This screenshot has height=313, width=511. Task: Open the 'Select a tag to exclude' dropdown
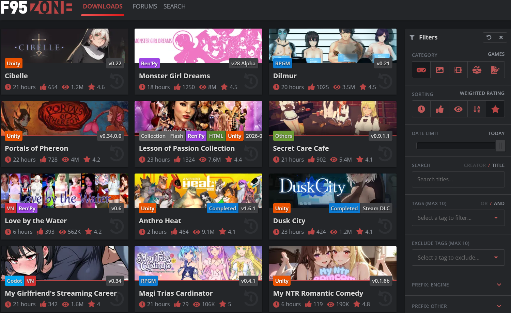pyautogui.click(x=458, y=258)
